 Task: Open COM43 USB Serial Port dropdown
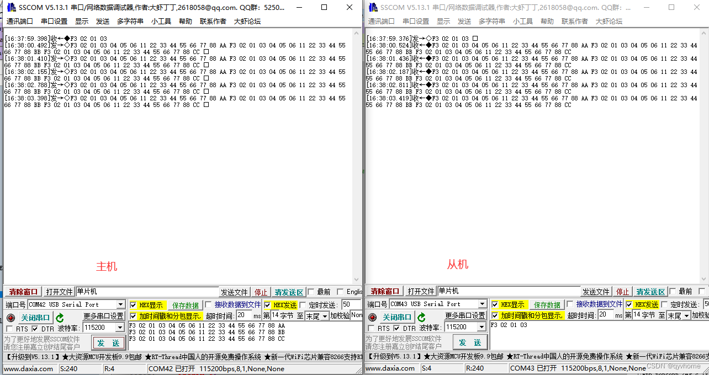[482, 304]
